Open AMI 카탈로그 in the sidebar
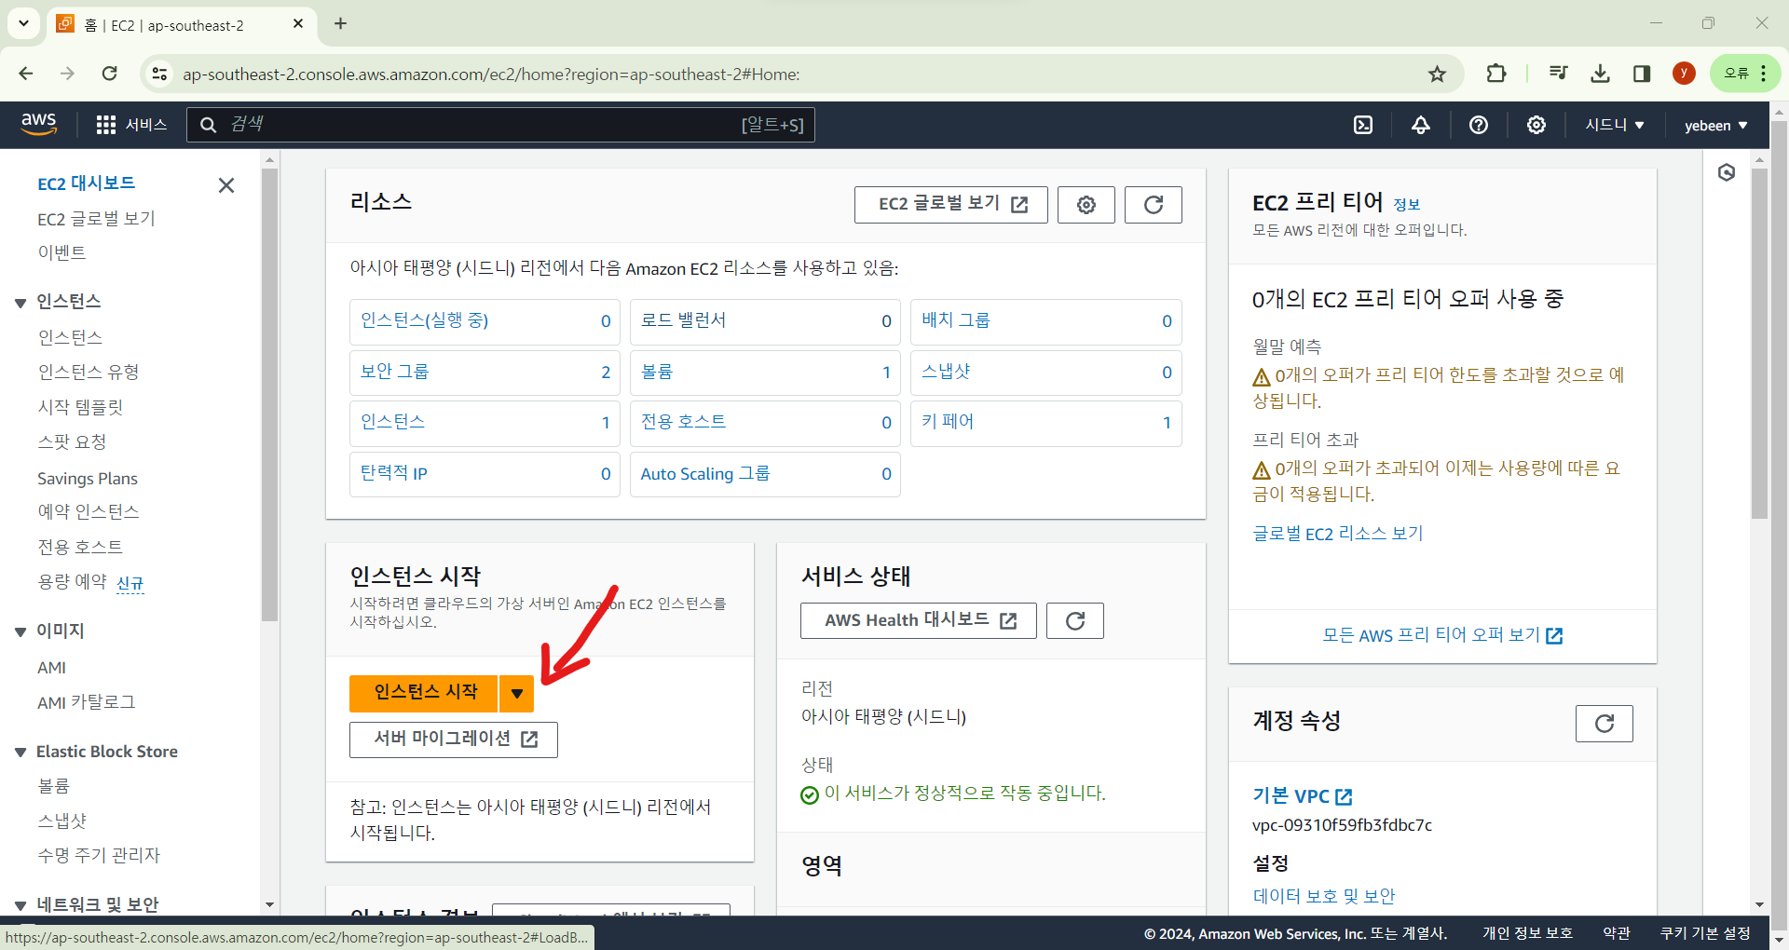Image resolution: width=1789 pixels, height=950 pixels. 86,702
